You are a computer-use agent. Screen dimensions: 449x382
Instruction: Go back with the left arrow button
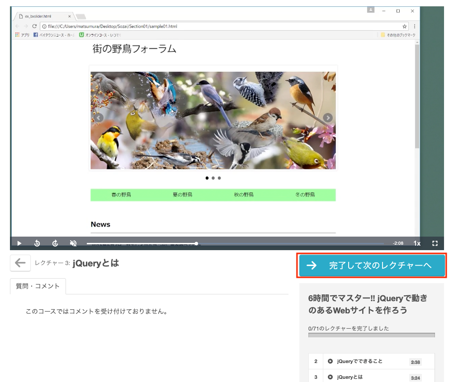[x=20, y=263]
